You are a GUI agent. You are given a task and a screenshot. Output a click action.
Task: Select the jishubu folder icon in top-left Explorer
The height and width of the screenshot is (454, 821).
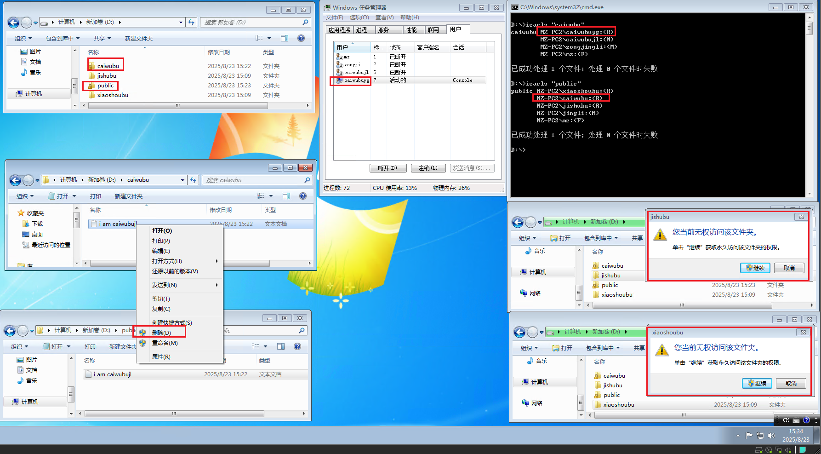click(x=91, y=76)
